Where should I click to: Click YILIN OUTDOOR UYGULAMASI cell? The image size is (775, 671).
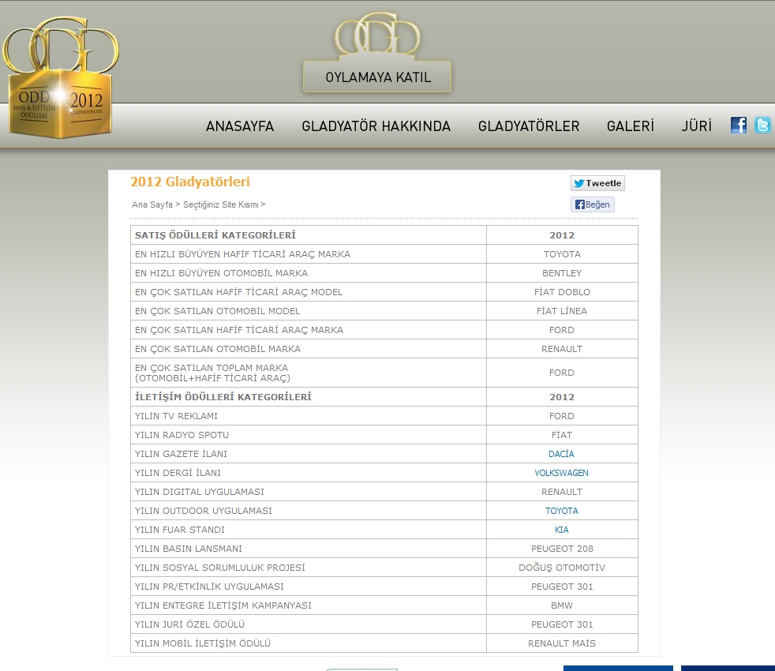309,511
